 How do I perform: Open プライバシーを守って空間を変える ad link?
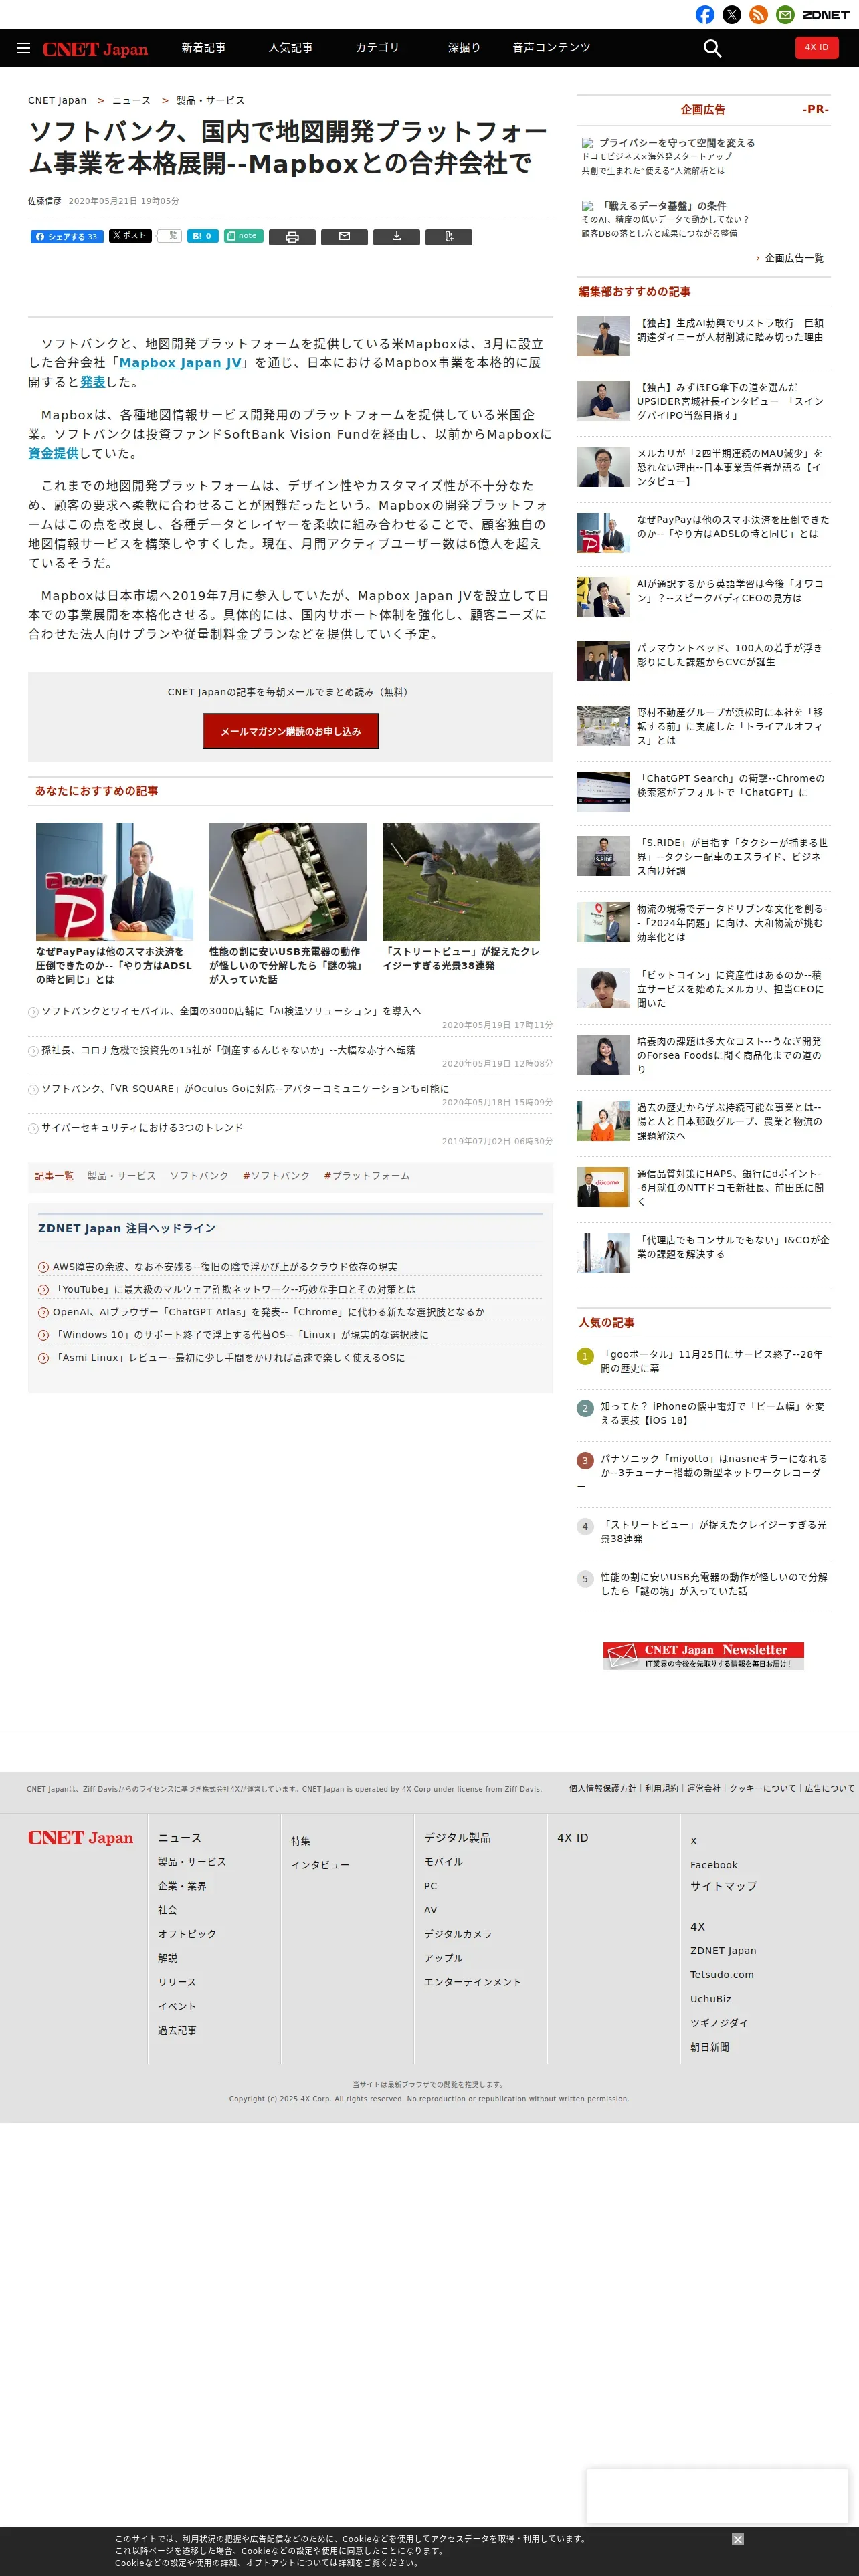(x=677, y=144)
